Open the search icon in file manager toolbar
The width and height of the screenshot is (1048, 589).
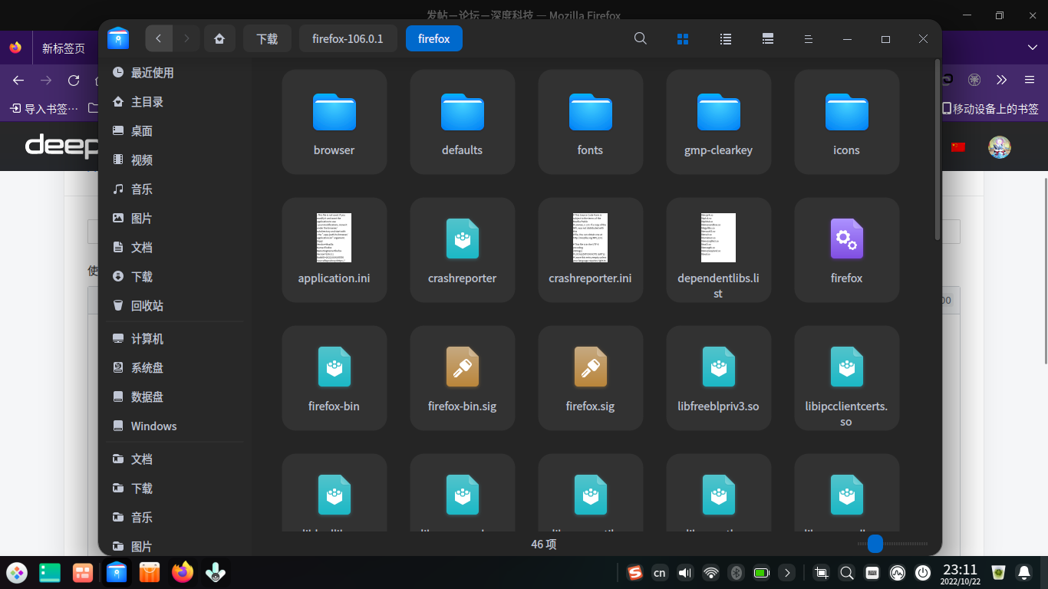tap(640, 38)
